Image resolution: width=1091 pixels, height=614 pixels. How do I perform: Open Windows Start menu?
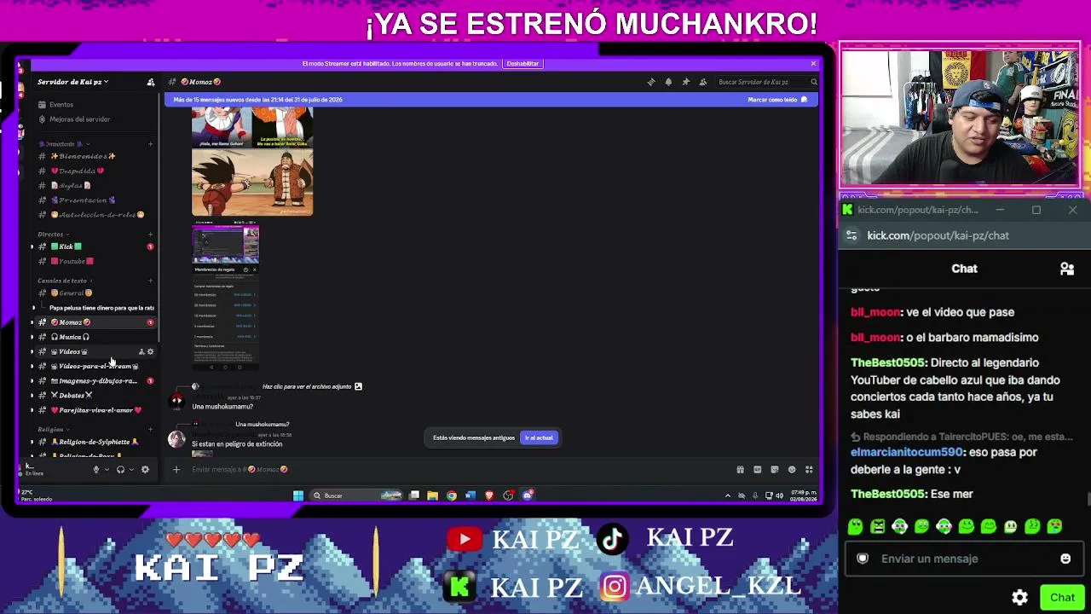tap(298, 495)
